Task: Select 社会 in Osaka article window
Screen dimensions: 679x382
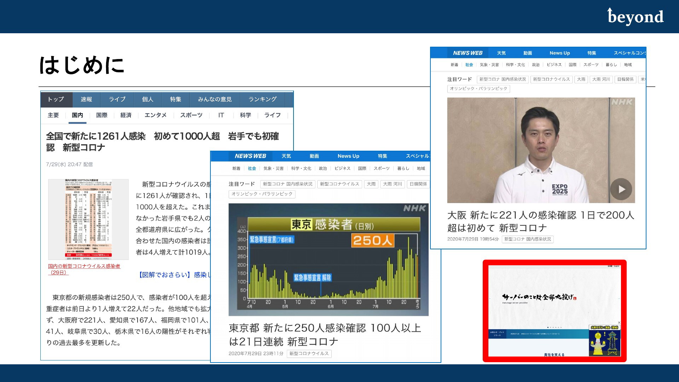Action: point(469,65)
